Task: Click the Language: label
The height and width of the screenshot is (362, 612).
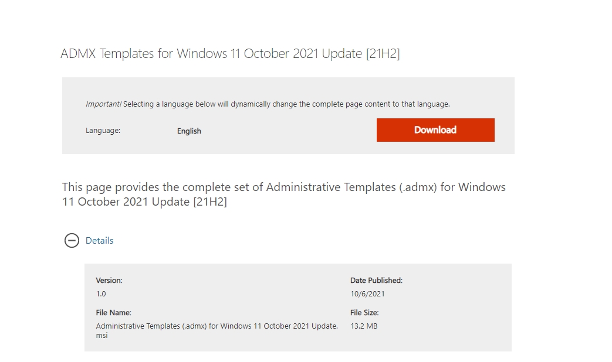Action: click(x=103, y=131)
